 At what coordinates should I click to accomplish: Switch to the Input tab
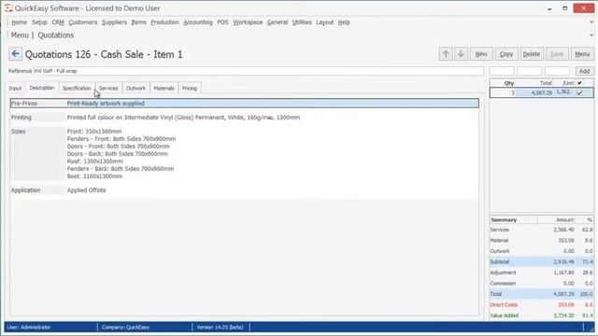coord(15,88)
